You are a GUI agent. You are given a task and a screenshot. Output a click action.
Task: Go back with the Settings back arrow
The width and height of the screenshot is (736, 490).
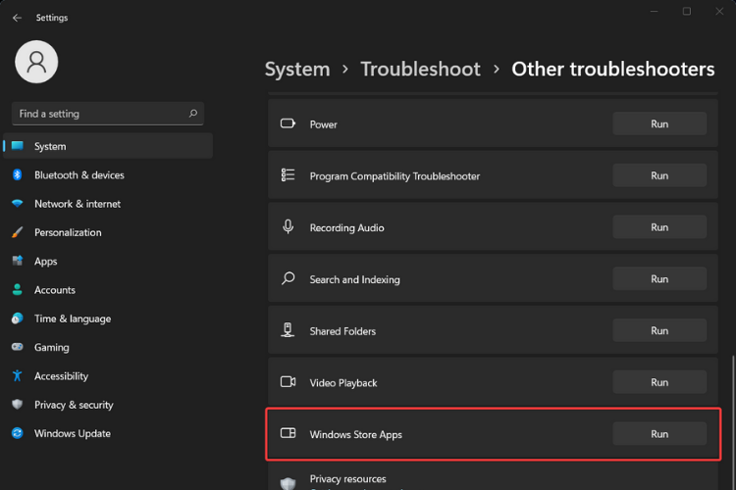(17, 18)
